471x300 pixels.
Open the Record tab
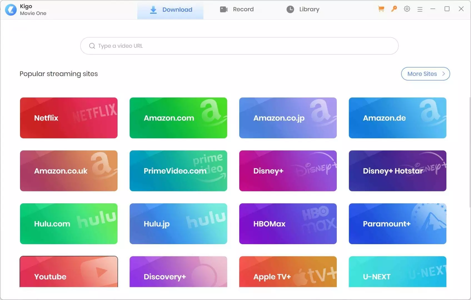(236, 9)
